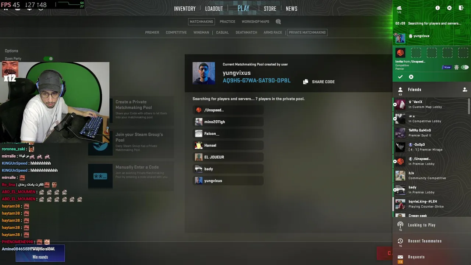The image size is (471, 265).
Task: Click the first empty party slot
Action: point(416,53)
